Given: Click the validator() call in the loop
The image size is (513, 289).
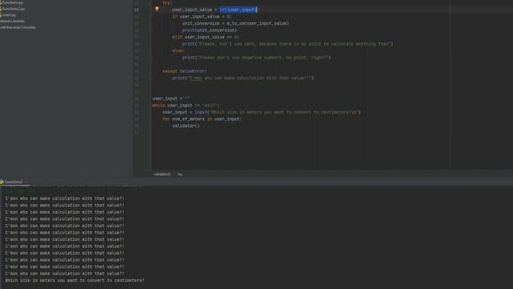Looking at the screenshot, I should click(x=186, y=126).
